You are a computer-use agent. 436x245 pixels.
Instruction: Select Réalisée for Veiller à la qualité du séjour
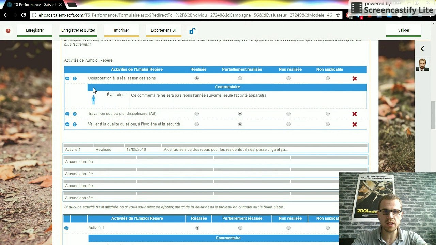click(x=197, y=124)
